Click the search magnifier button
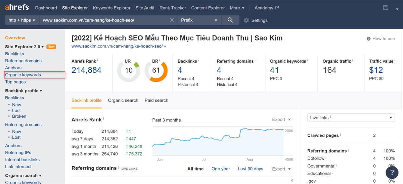Image resolution: width=403 pixels, height=184 pixels. point(230,20)
